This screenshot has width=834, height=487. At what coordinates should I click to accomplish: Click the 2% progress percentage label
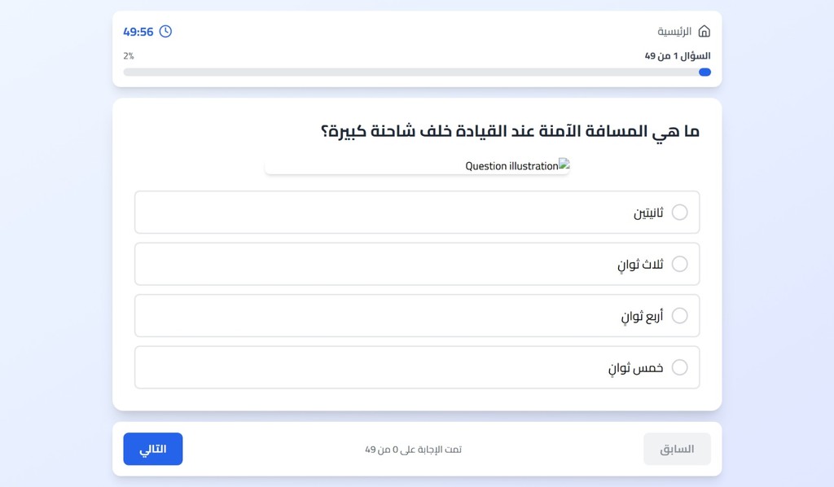[129, 55]
